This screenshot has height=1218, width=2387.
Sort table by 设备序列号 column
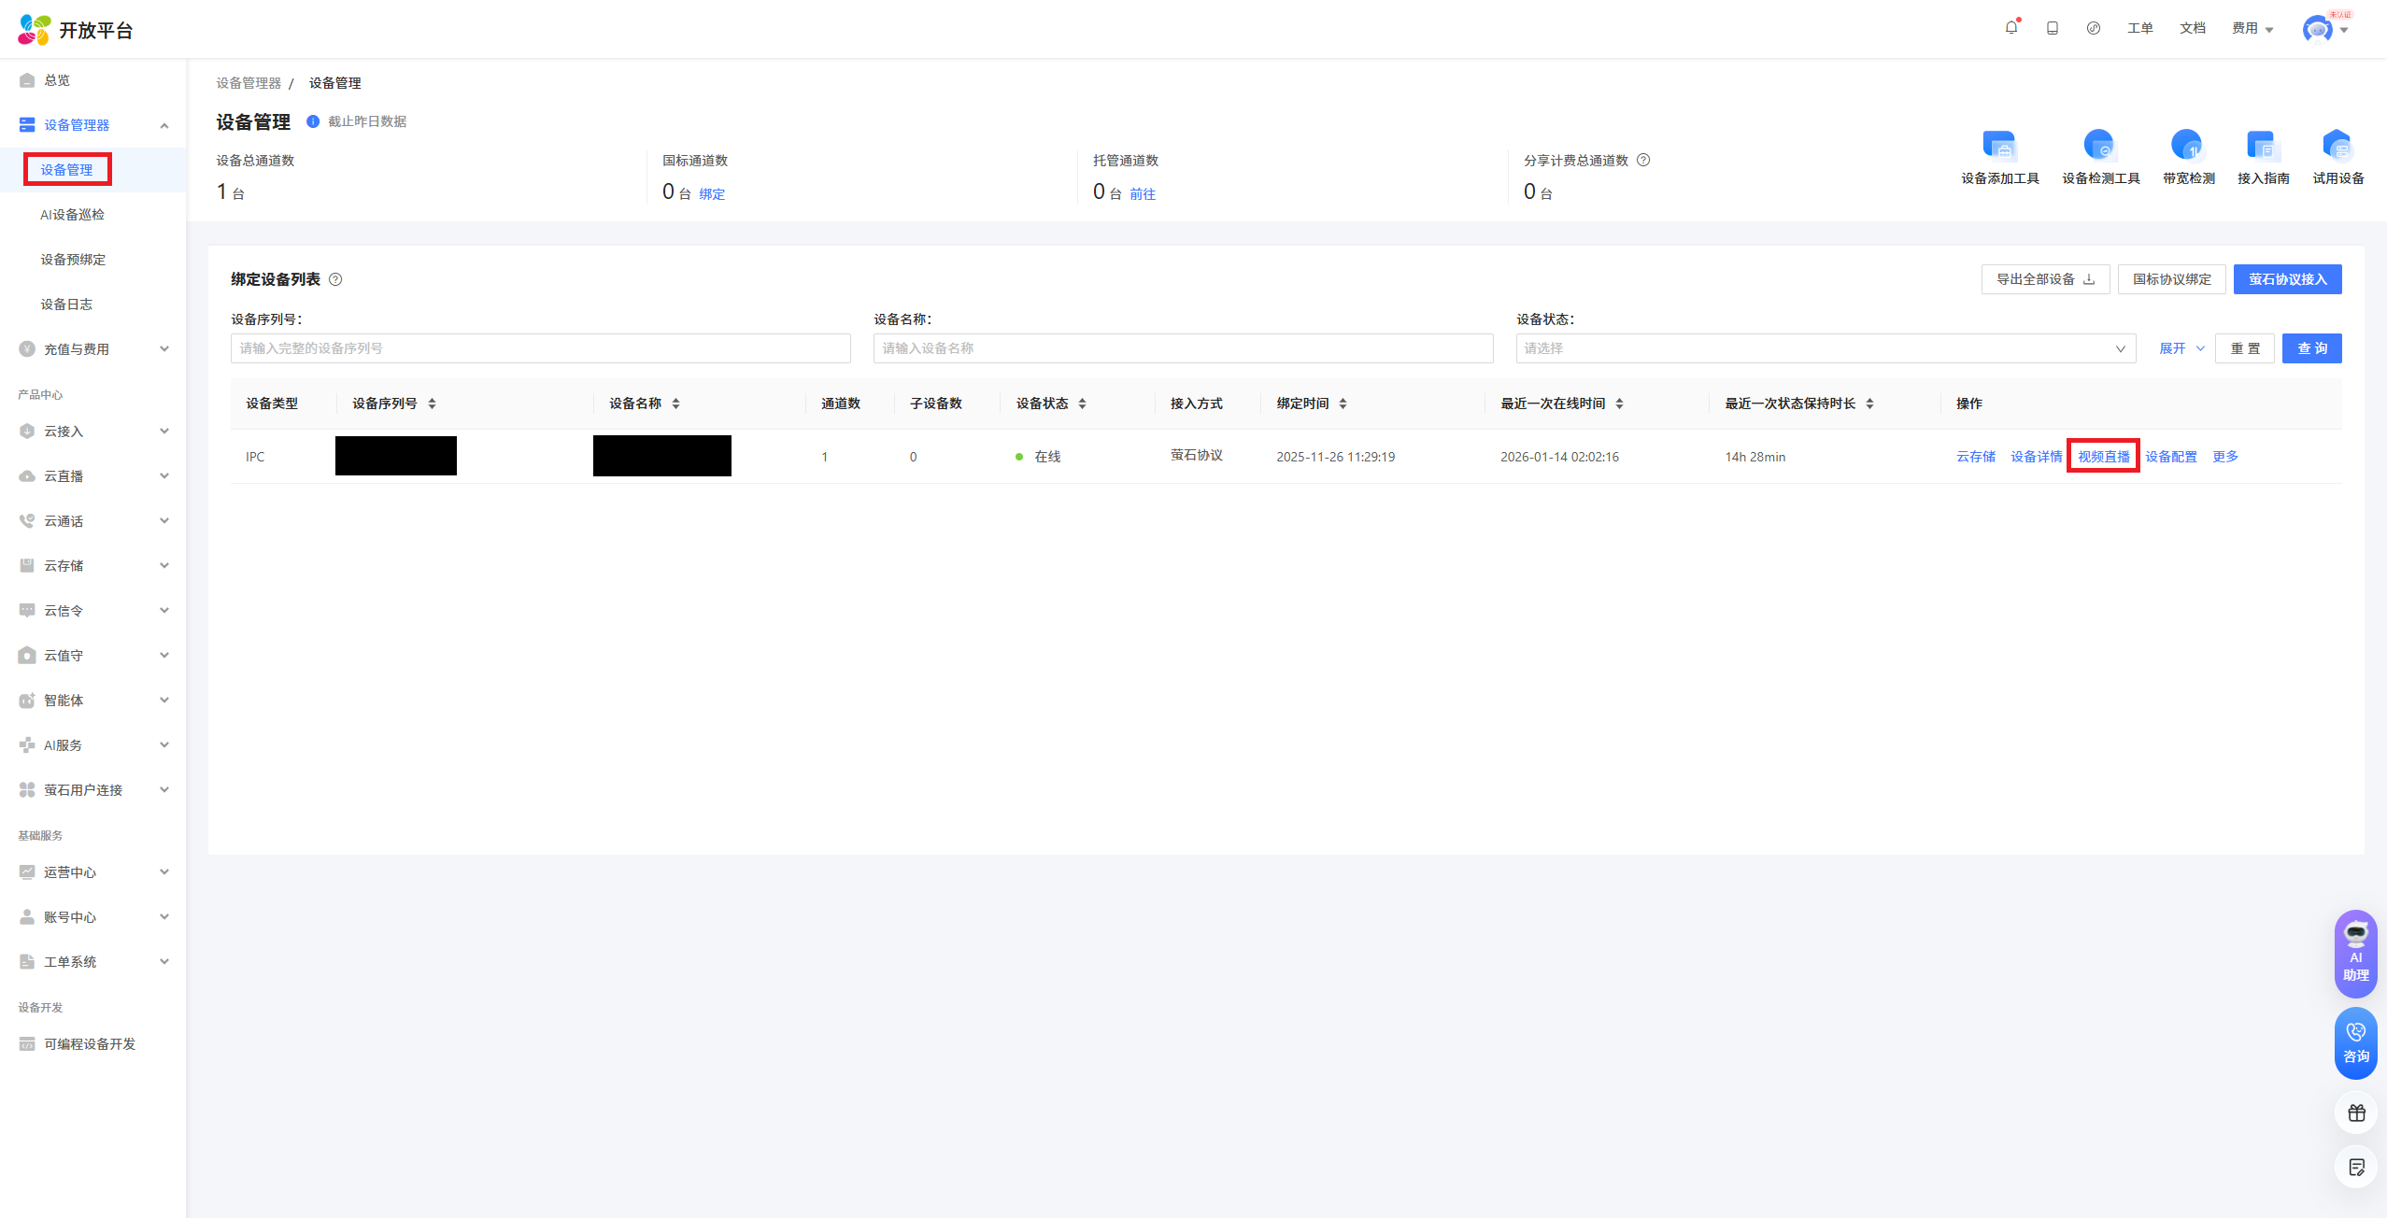432,404
